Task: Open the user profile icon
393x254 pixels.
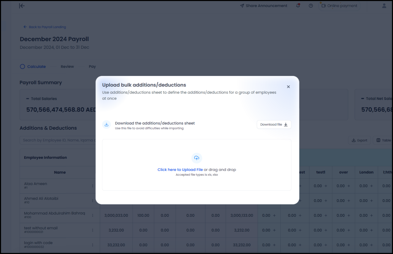Action: 384,6
